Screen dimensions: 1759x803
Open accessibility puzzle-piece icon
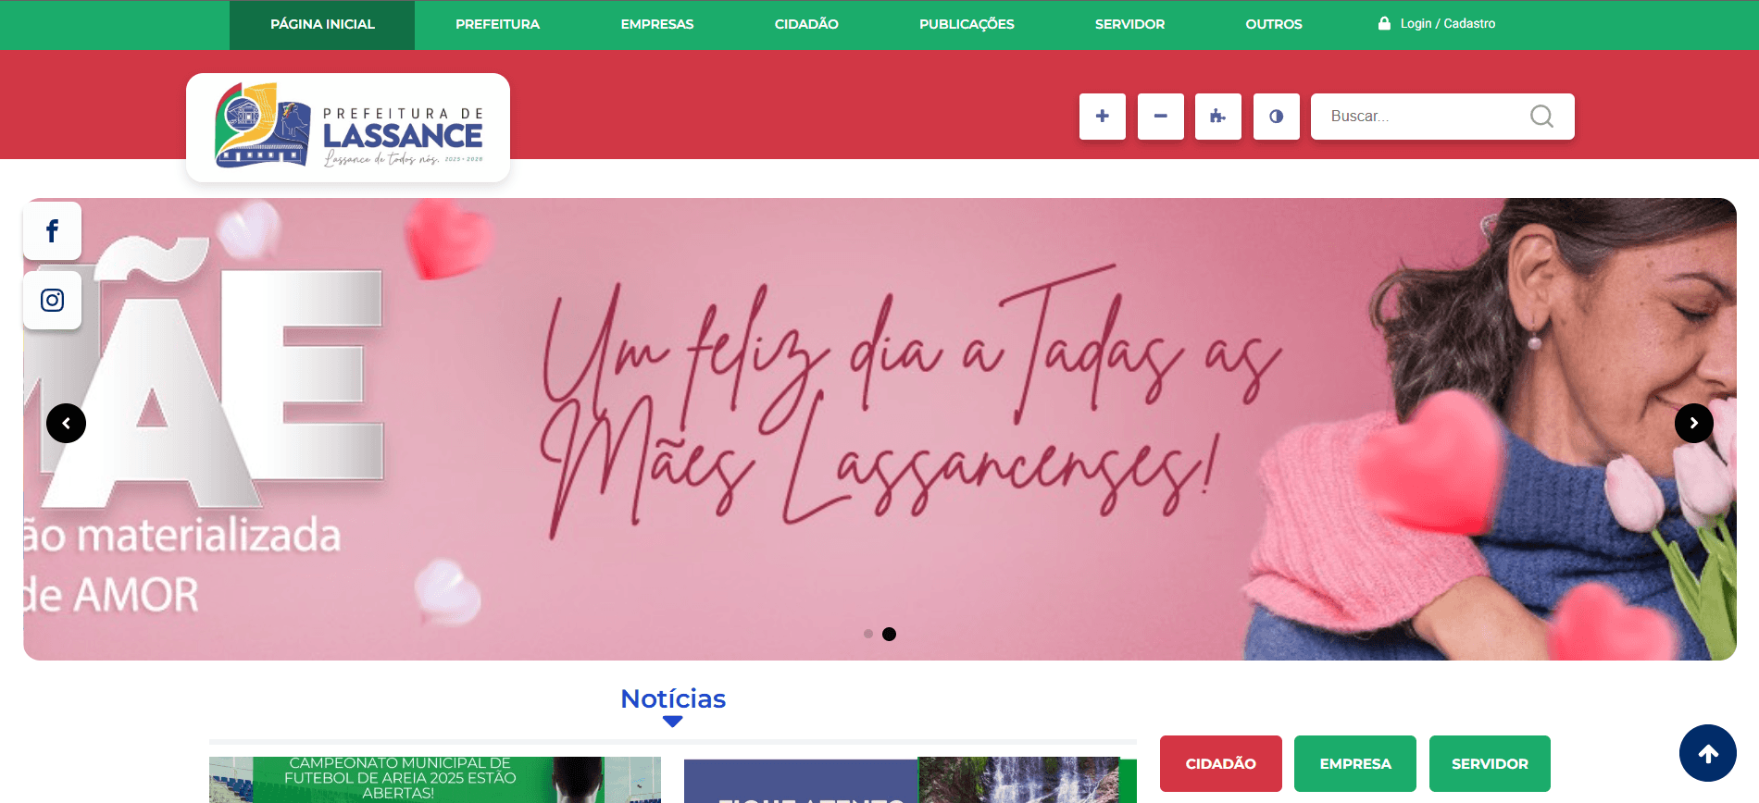pyautogui.click(x=1217, y=117)
